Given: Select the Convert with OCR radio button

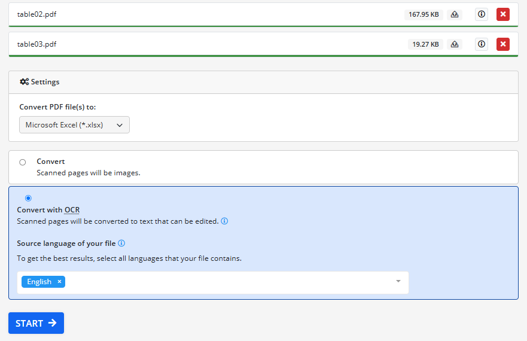Looking at the screenshot, I should (x=28, y=198).
